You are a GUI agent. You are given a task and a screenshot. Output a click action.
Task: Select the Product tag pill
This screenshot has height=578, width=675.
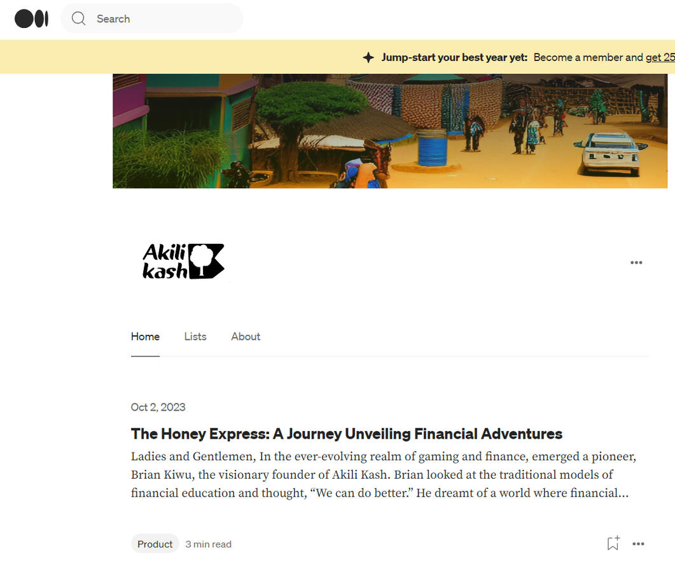pyautogui.click(x=155, y=544)
